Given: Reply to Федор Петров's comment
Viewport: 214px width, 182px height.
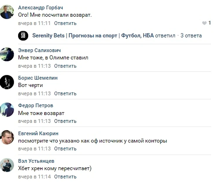Looking at the screenshot, I should [65, 121].
